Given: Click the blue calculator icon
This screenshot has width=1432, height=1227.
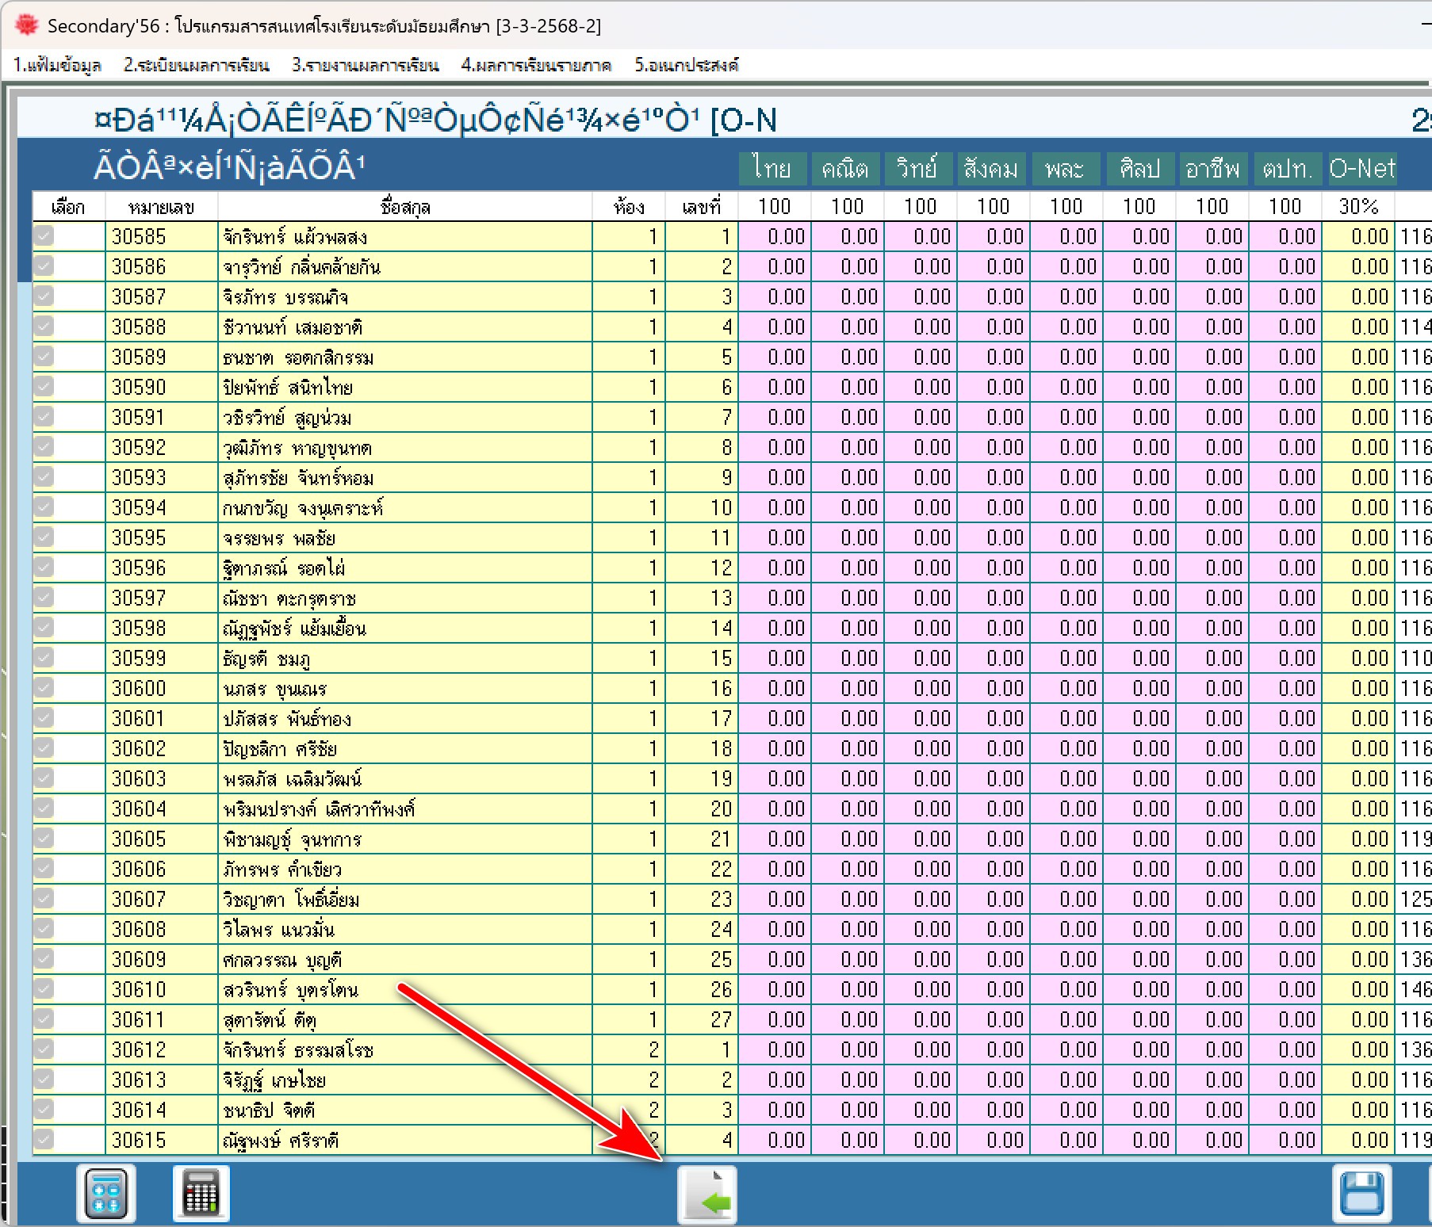Looking at the screenshot, I should [x=106, y=1193].
